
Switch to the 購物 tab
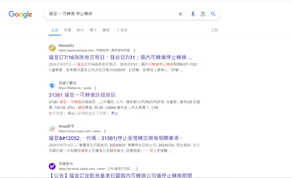pos(106,30)
